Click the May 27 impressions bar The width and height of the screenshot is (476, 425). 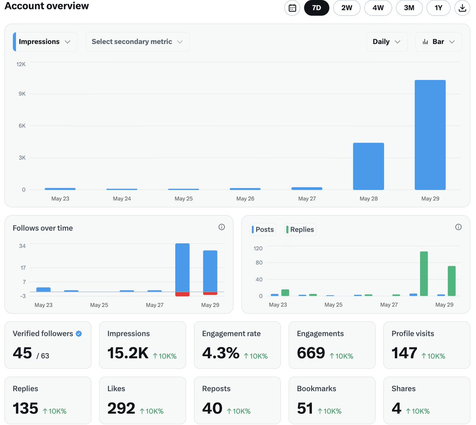click(x=307, y=188)
